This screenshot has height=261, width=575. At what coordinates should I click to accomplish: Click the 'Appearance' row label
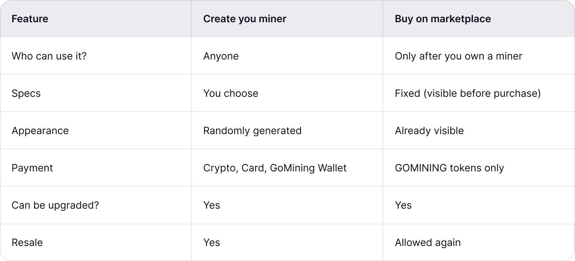[40, 130]
